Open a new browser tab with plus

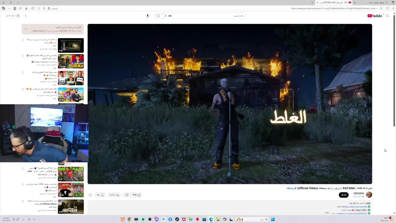point(312,2)
